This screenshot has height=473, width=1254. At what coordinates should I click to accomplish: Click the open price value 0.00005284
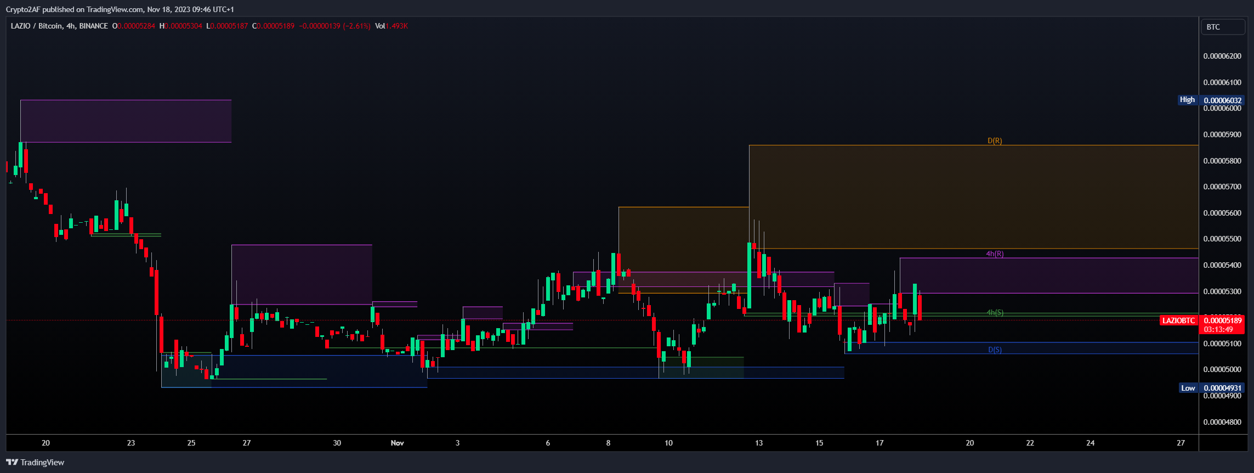136,26
